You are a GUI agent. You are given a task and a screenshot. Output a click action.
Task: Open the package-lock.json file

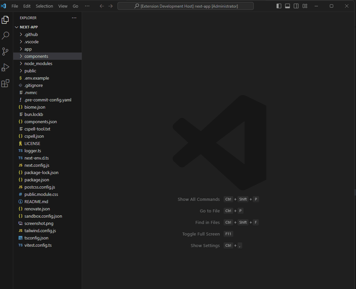pos(47,172)
